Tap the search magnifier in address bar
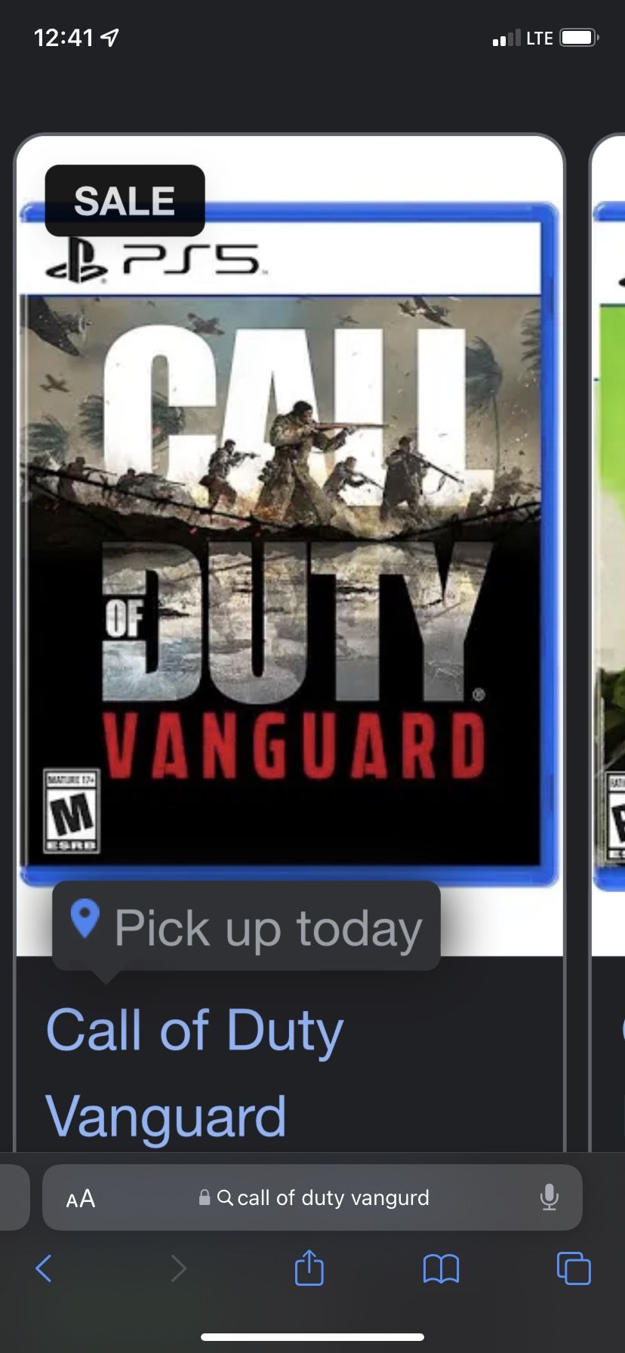Screen dimensions: 625x1353 coord(225,1197)
